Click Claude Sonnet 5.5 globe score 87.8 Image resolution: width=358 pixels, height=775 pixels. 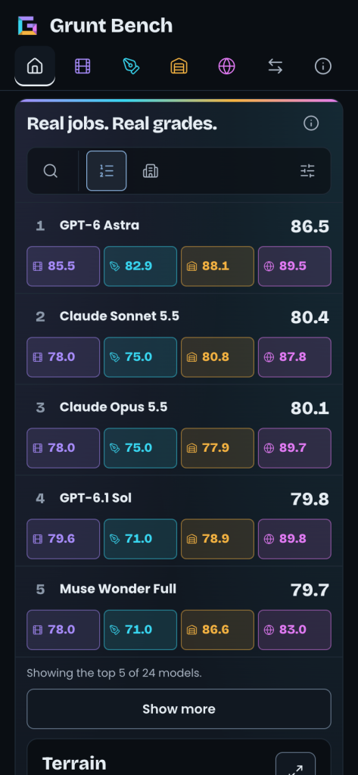[x=294, y=357]
